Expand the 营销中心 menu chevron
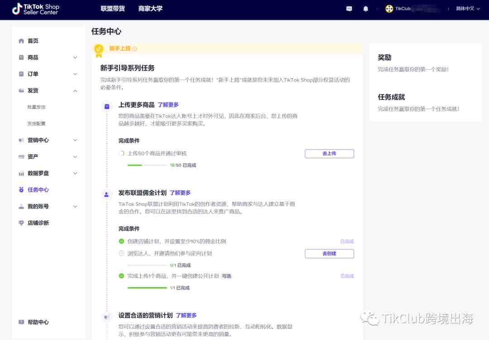Screen dimensions: 489x340 pos(75,140)
